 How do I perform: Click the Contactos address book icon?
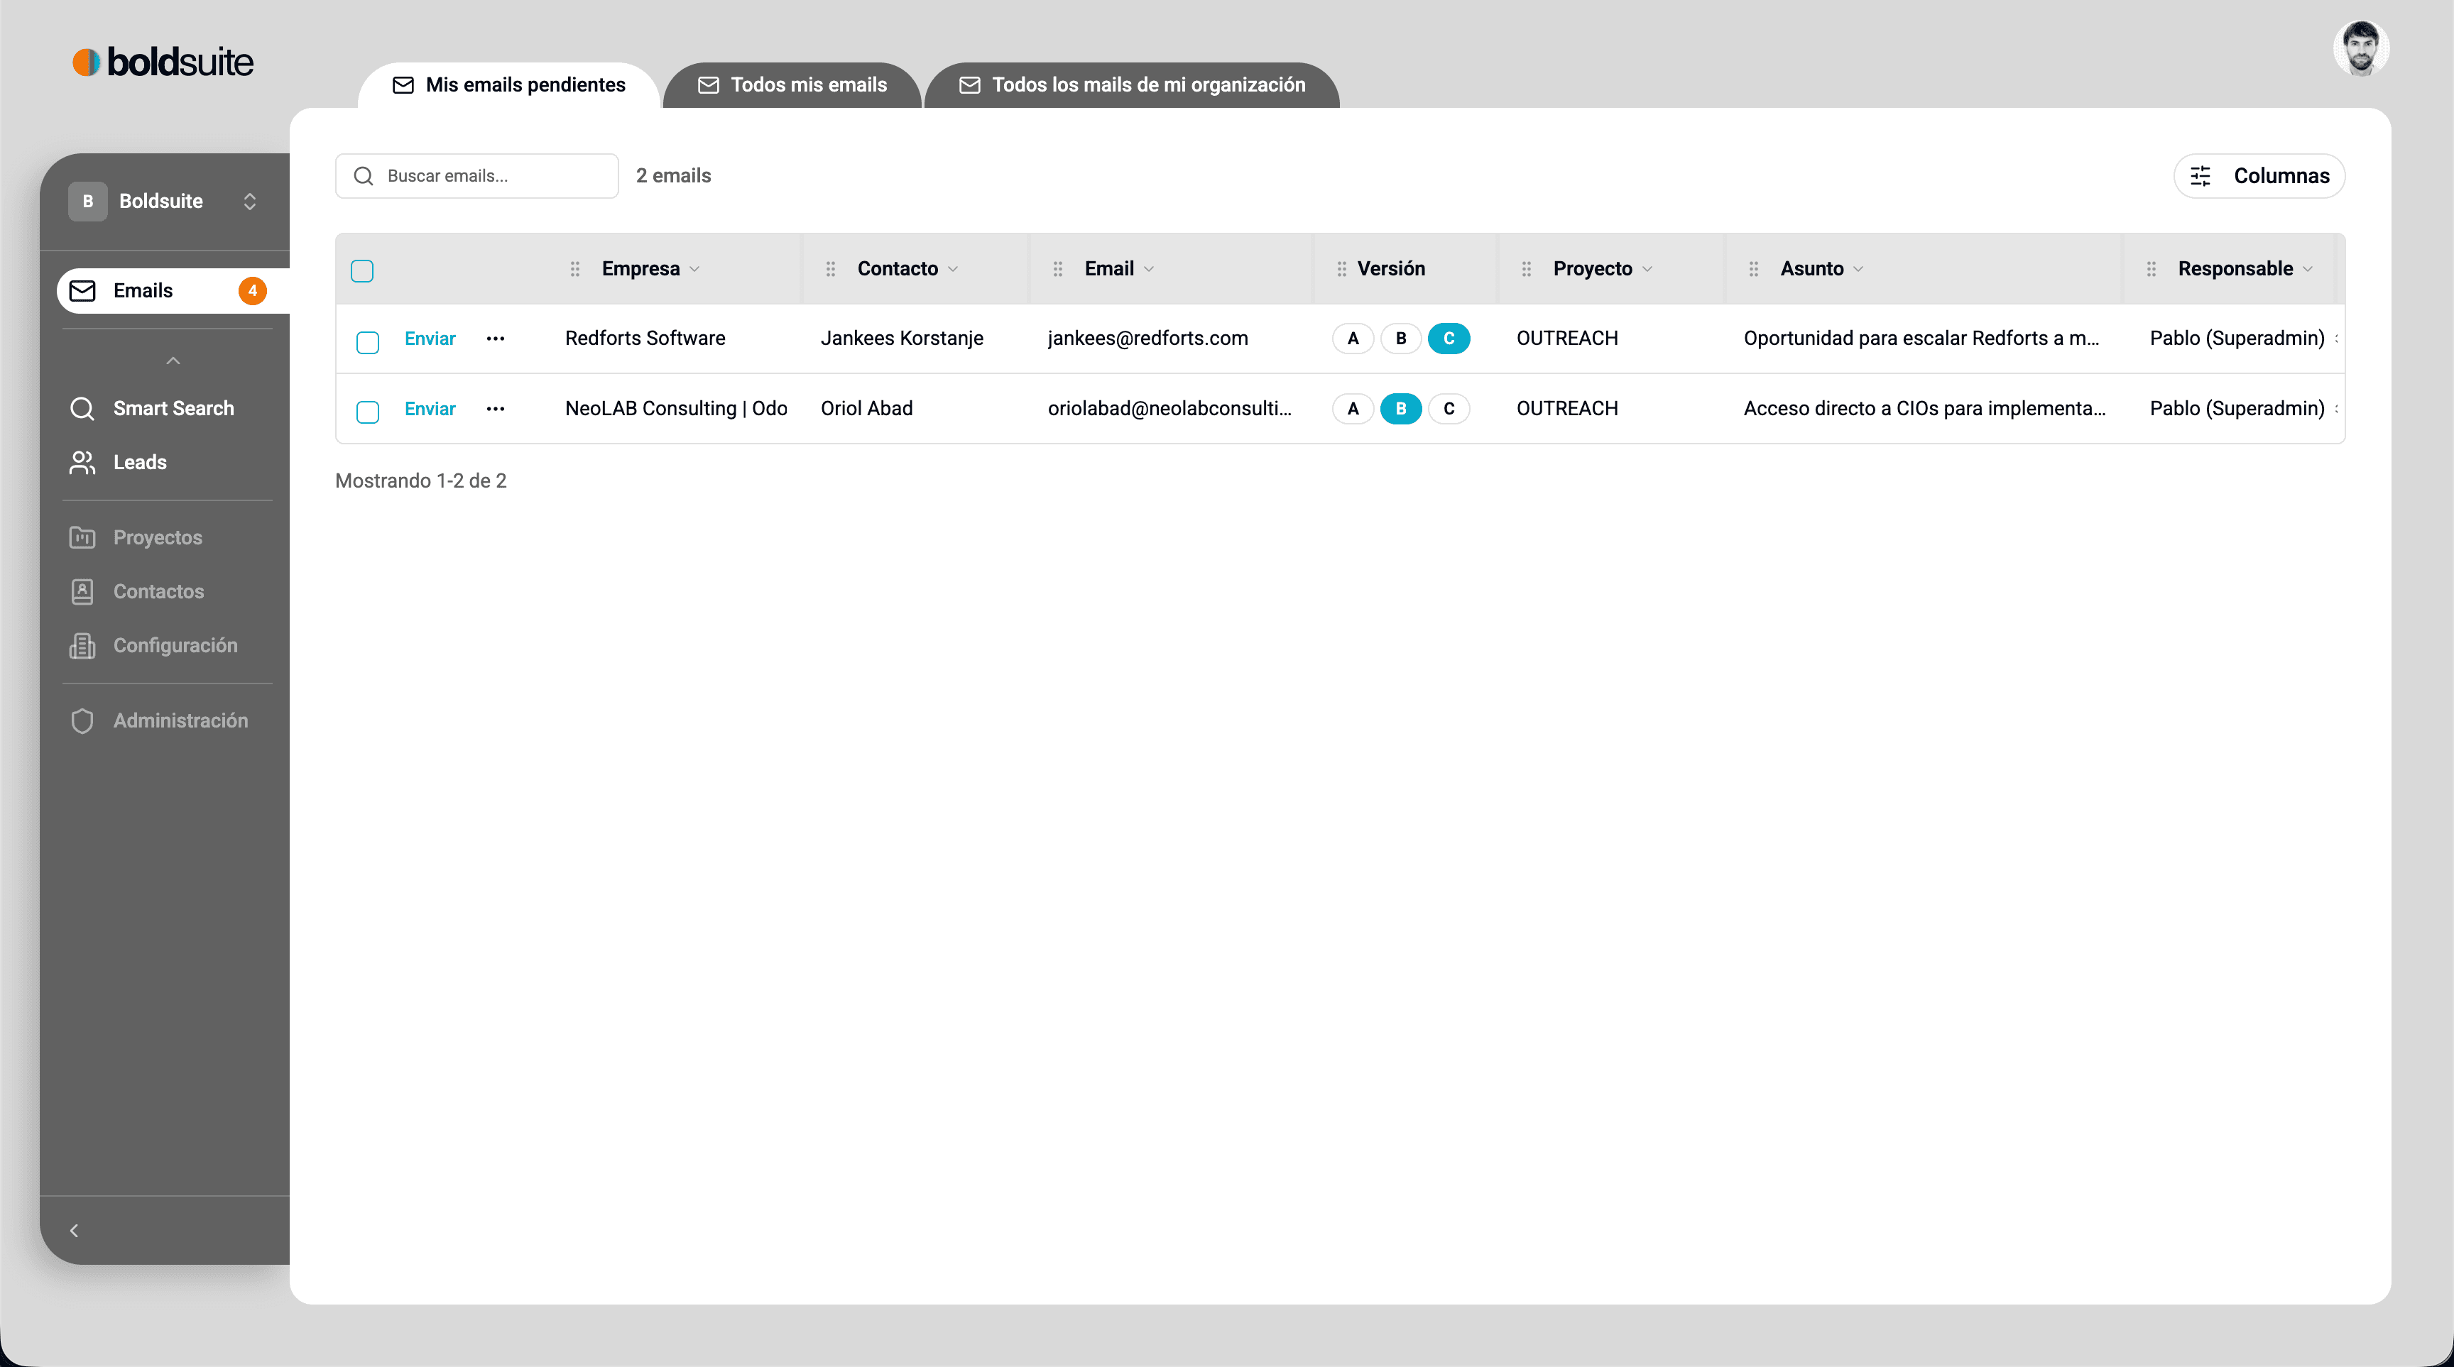coord(83,591)
